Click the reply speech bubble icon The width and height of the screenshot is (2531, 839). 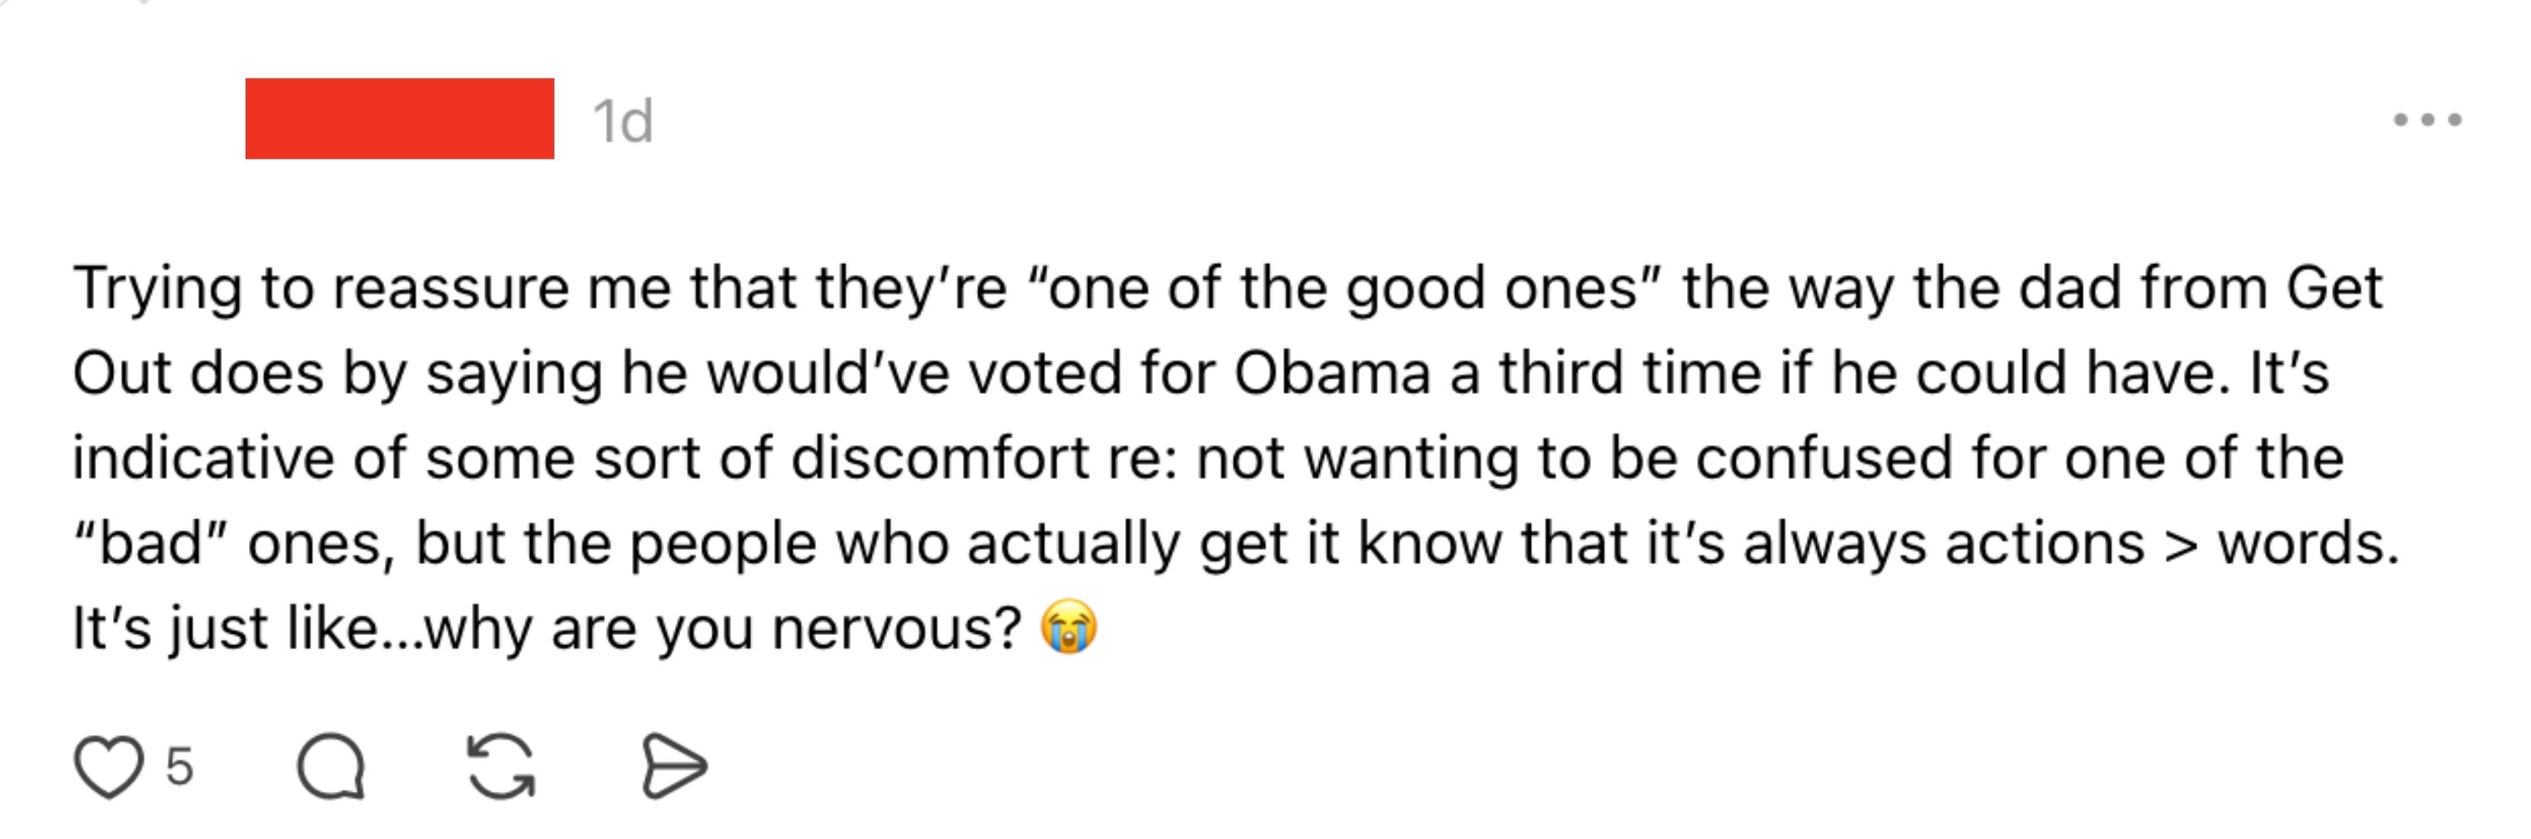point(331,766)
